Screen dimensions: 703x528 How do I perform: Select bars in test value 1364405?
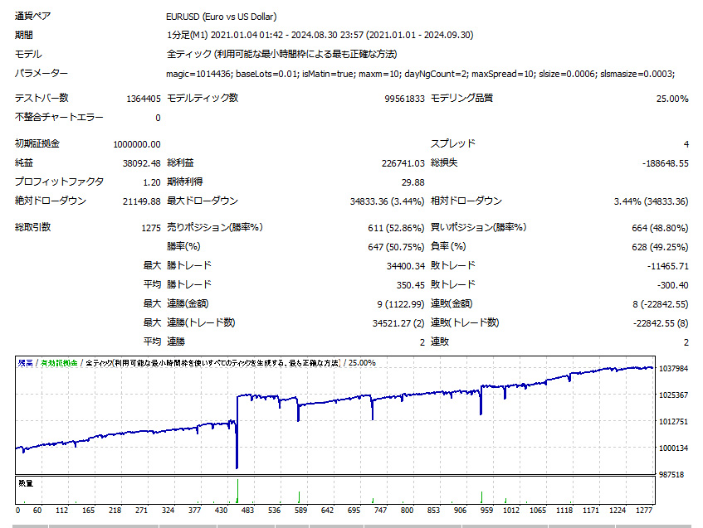click(x=144, y=99)
